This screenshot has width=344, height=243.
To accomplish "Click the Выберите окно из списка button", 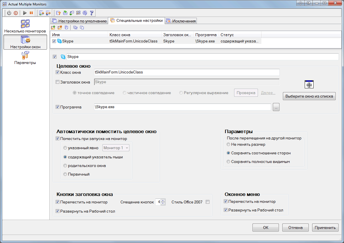I will pyautogui.click(x=309, y=96).
